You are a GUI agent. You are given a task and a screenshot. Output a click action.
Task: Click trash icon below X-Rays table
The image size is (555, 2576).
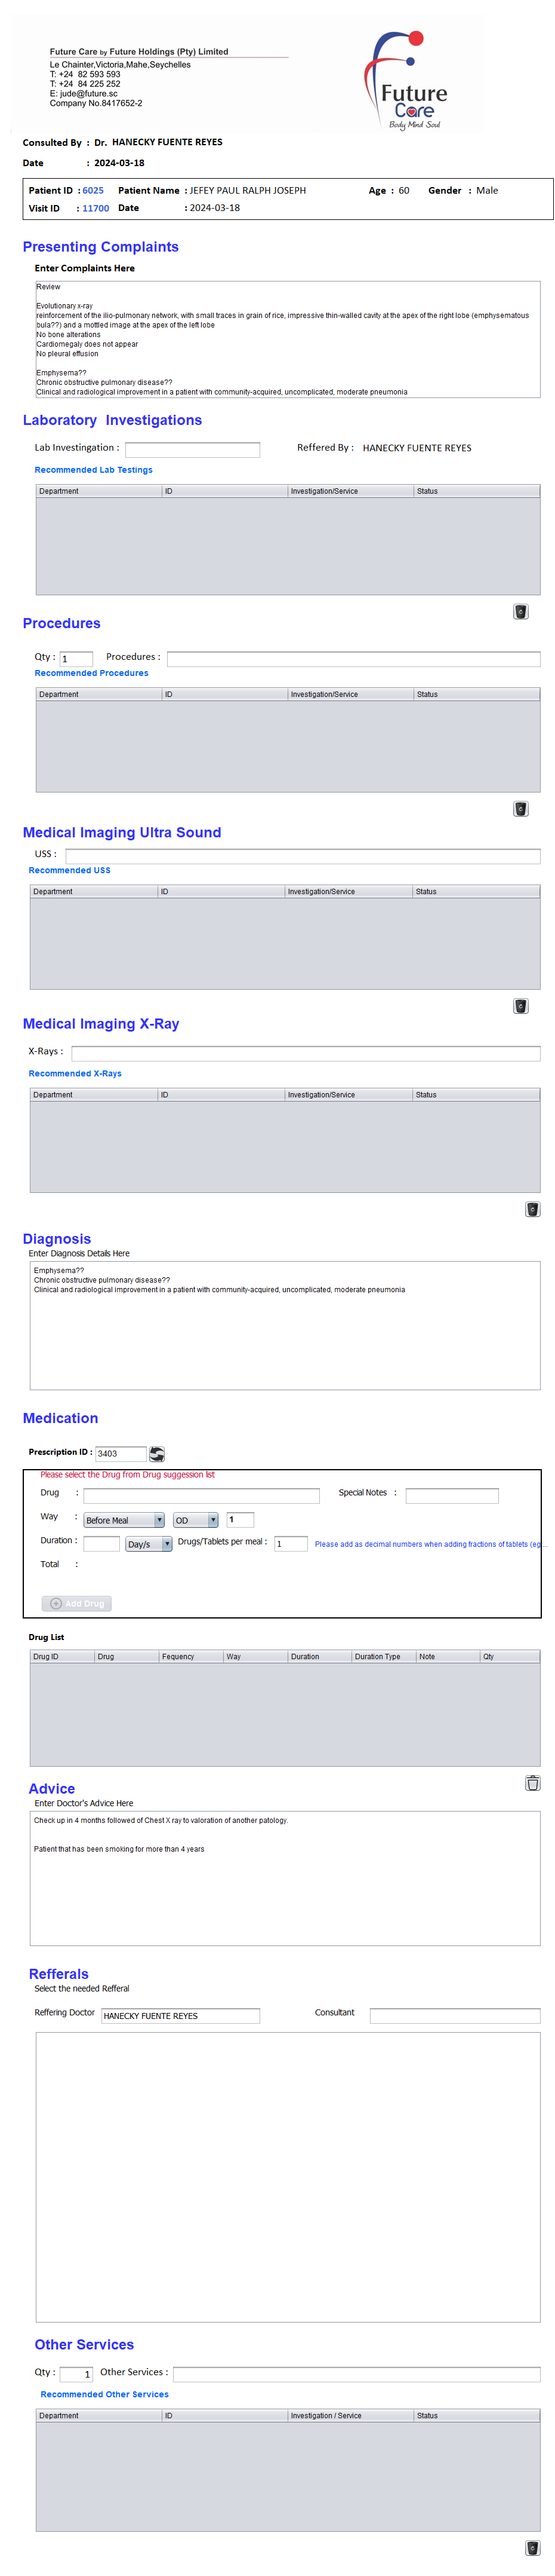[532, 1209]
